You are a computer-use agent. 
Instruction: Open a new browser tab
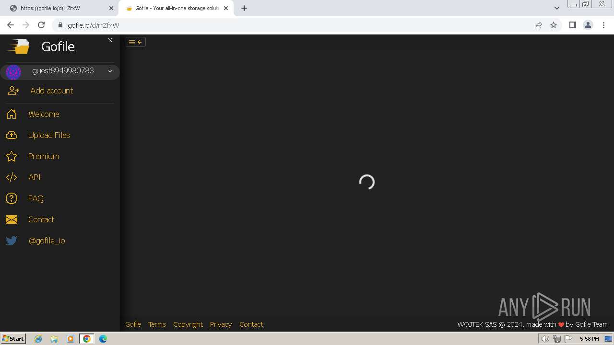tap(244, 8)
